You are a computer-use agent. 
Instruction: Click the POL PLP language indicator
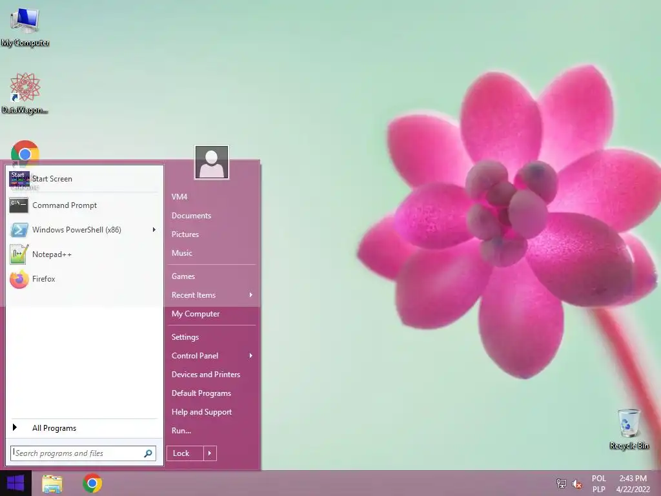pos(598,484)
